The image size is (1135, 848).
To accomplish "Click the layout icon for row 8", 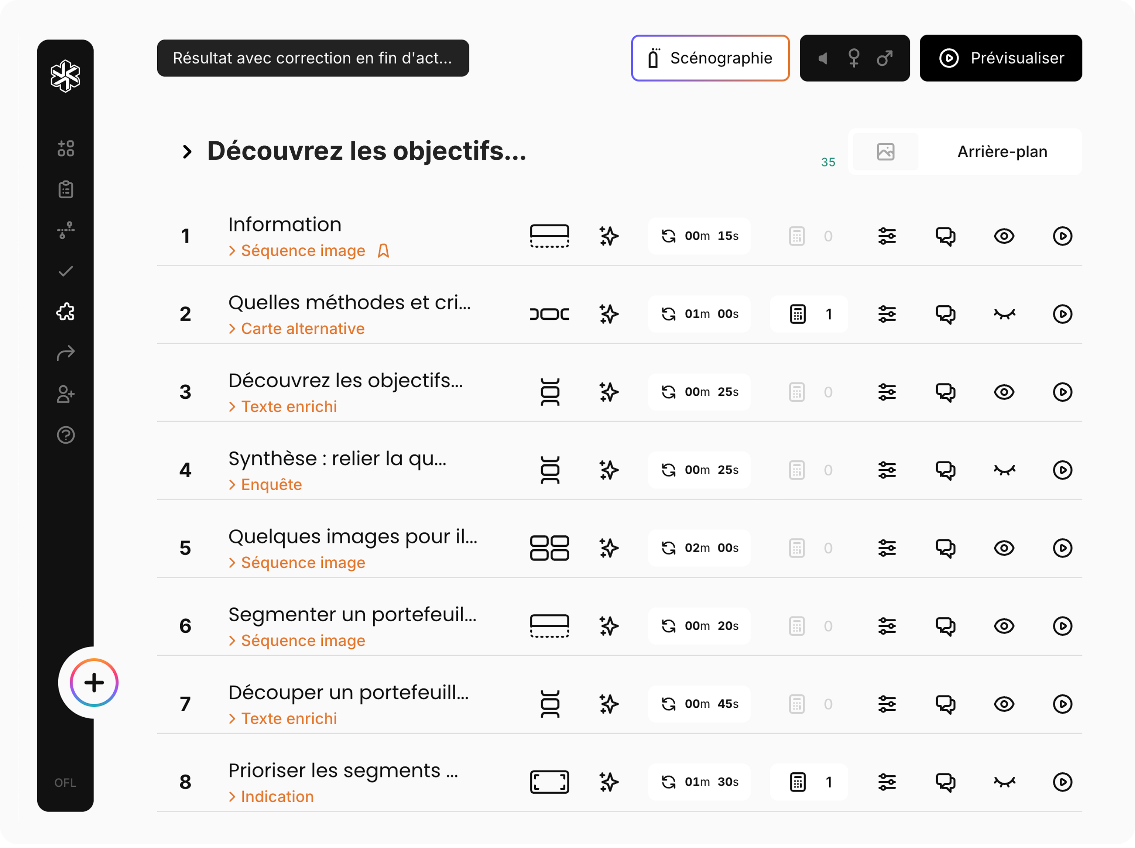I will pos(549,782).
